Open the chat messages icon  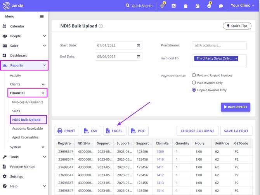221,6
